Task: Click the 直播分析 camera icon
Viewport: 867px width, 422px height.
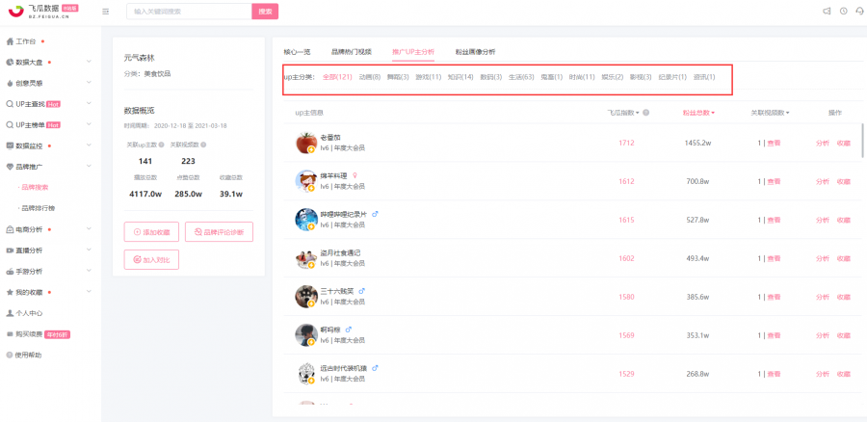Action: point(10,250)
